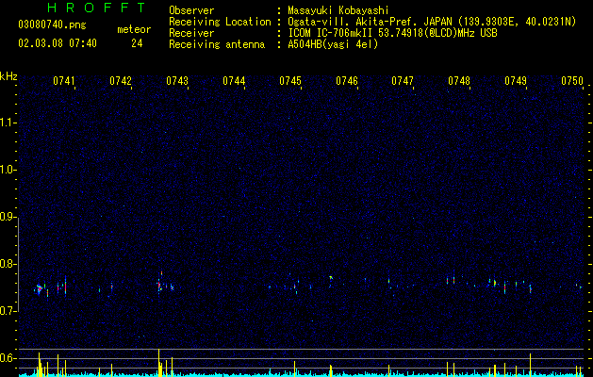Click the 0.6 kHz axis label
This screenshot has width=593, height=377.
pyautogui.click(x=8, y=358)
